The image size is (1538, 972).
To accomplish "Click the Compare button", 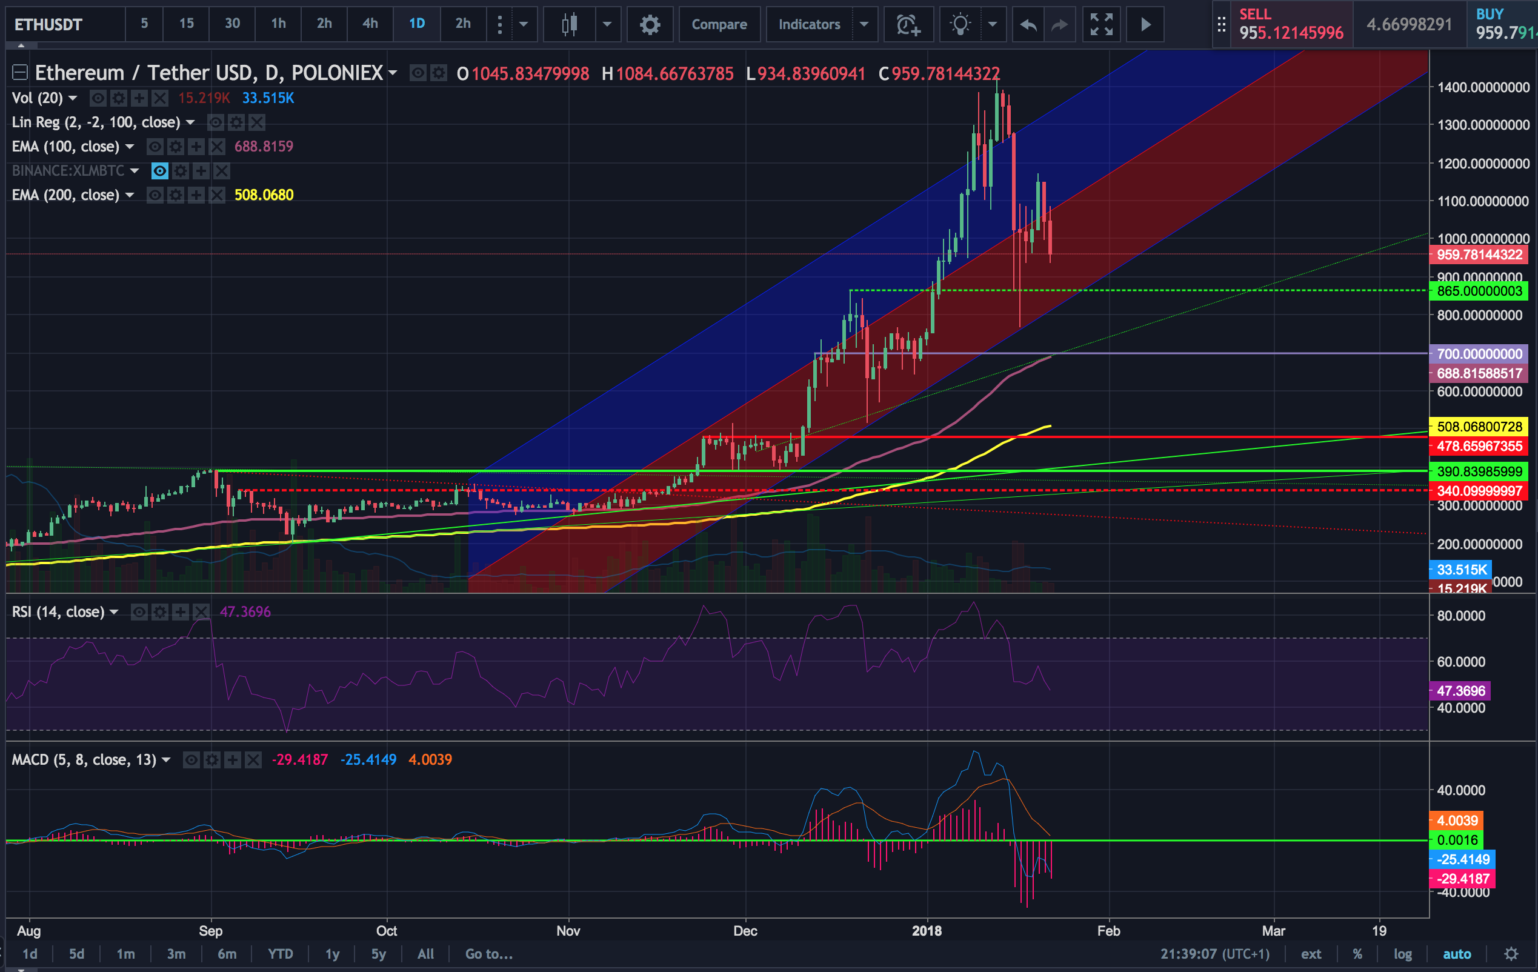I will (719, 25).
